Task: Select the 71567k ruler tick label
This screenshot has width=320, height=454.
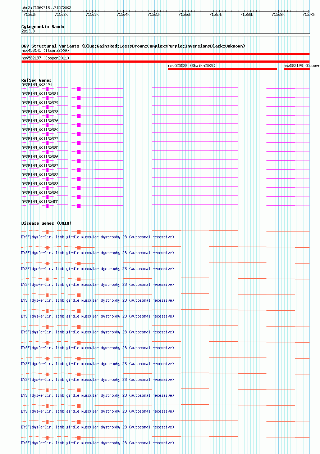Action: tap(216, 14)
